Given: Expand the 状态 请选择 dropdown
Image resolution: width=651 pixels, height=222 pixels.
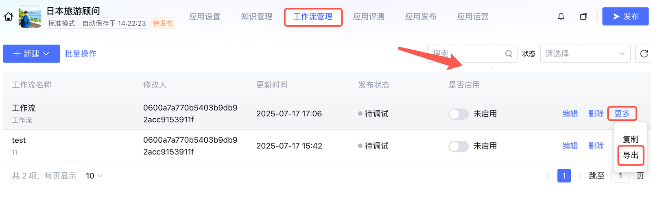Looking at the screenshot, I should [585, 54].
